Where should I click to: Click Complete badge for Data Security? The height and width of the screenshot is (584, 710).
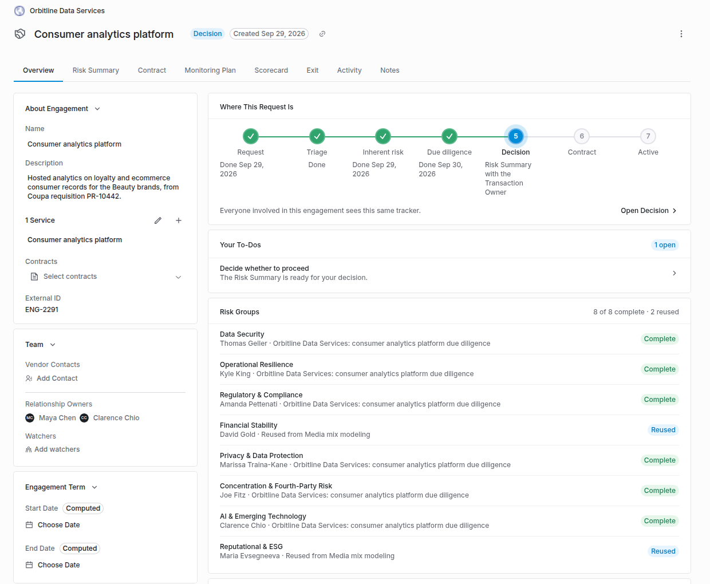(660, 339)
